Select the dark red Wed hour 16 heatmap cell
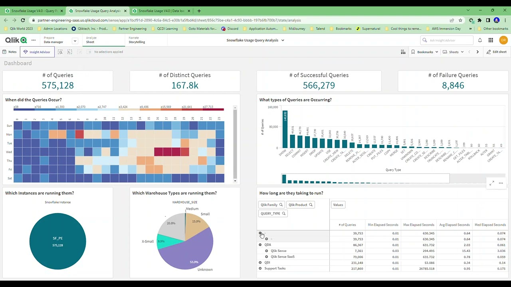This screenshot has height=287, width=511. tap(158, 152)
